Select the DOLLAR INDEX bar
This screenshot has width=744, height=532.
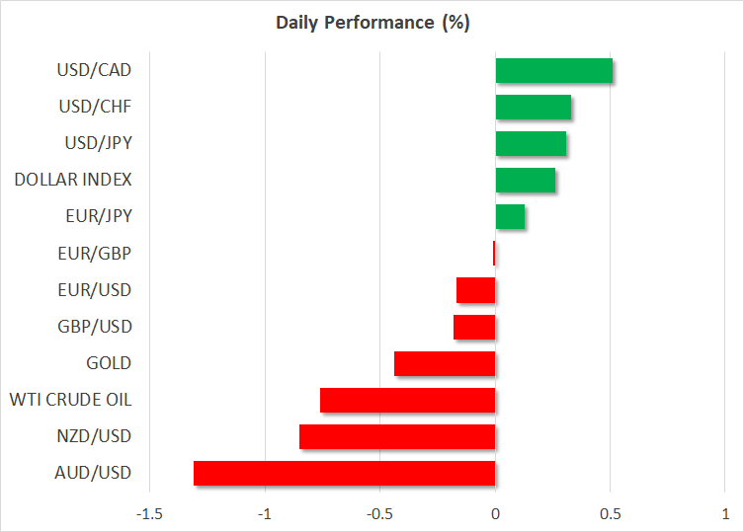(x=525, y=181)
